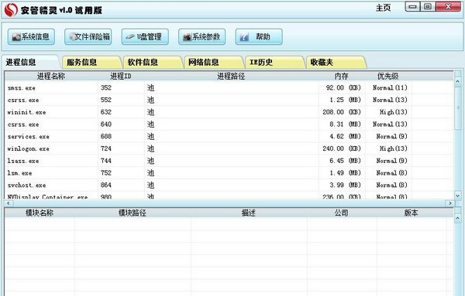Open 帮助 toolbar button
The height and width of the screenshot is (296, 465).
coord(259,36)
